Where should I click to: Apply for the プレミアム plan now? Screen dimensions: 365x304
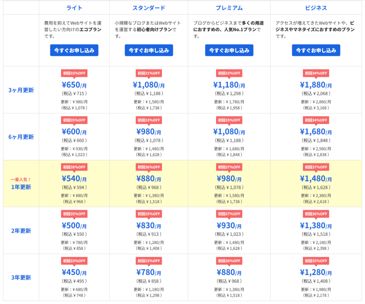229,50
